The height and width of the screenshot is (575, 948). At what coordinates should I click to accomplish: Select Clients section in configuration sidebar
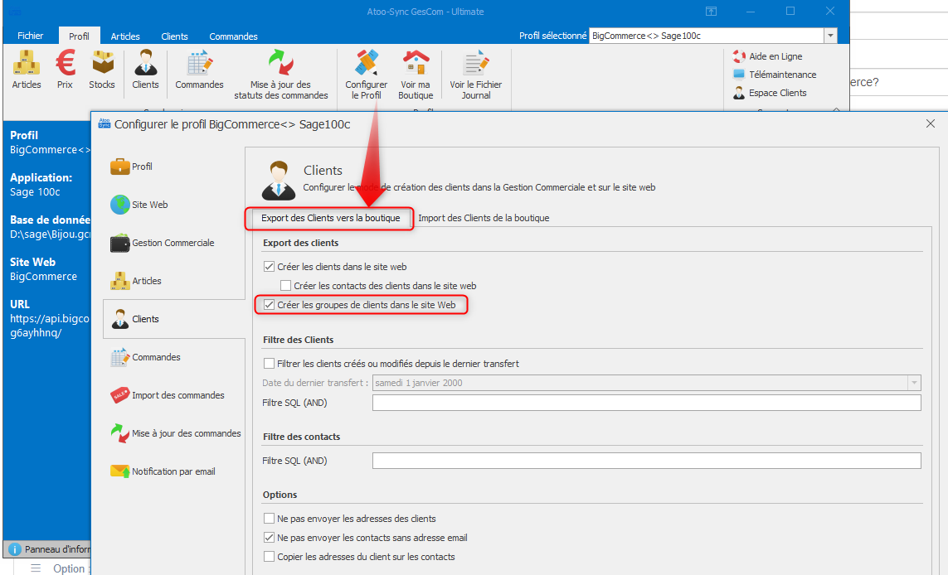pyautogui.click(x=174, y=319)
